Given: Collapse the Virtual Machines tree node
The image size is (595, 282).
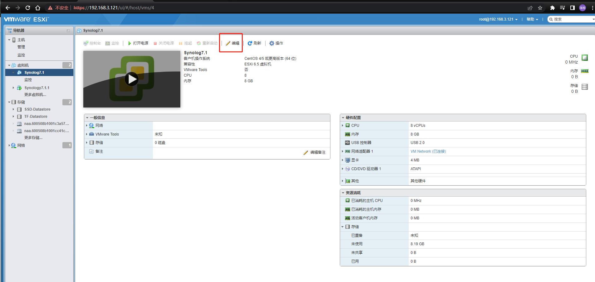Looking at the screenshot, I should [x=9, y=65].
